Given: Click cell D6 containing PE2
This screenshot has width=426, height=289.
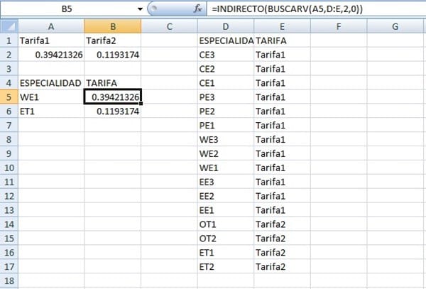Looking at the screenshot, I should 226,111.
